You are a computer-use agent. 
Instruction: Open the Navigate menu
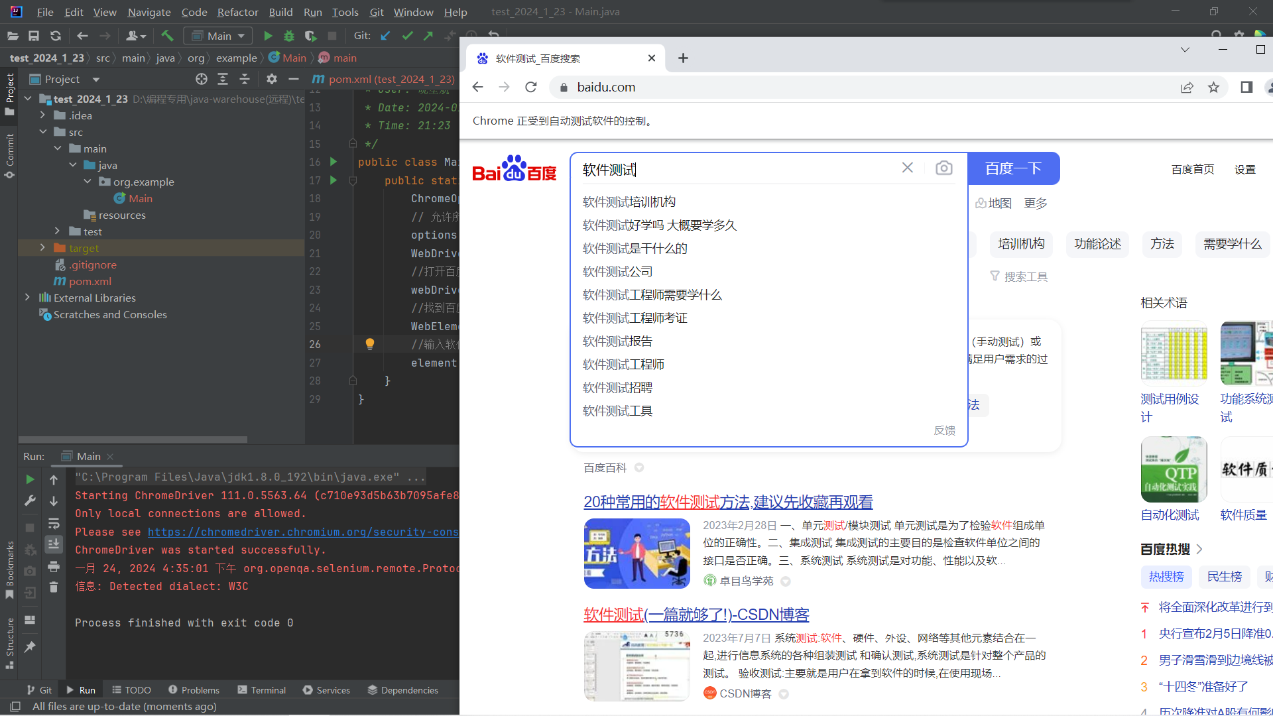point(149,12)
